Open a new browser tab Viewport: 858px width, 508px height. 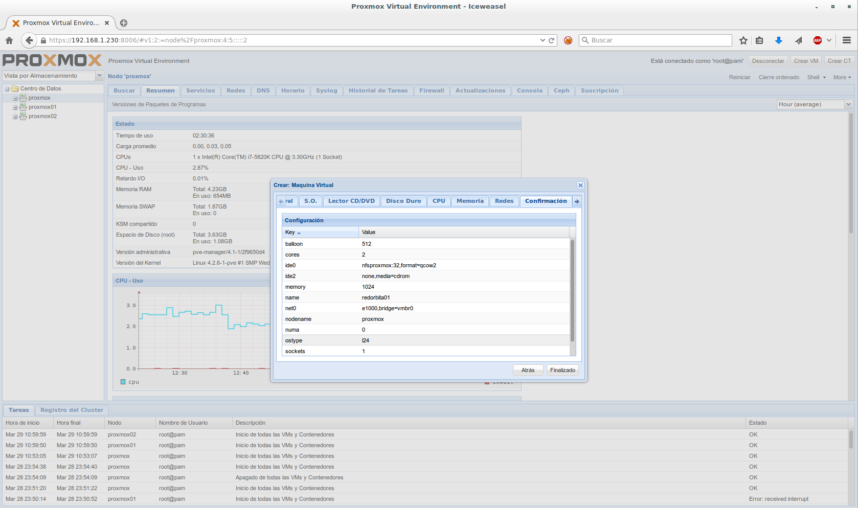coord(124,23)
